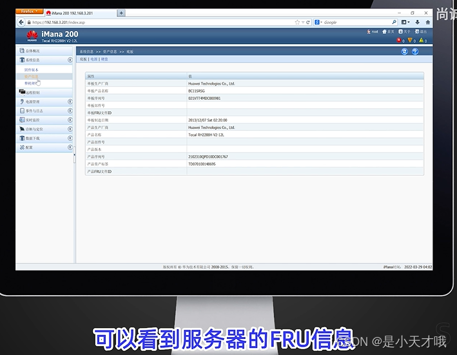Click red critical alarm counter icon
The width and height of the screenshot is (457, 355).
pos(399,40)
